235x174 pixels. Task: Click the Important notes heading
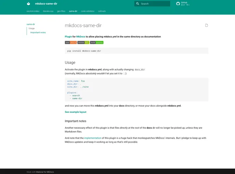(75, 121)
